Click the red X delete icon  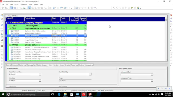click(x=171, y=15)
